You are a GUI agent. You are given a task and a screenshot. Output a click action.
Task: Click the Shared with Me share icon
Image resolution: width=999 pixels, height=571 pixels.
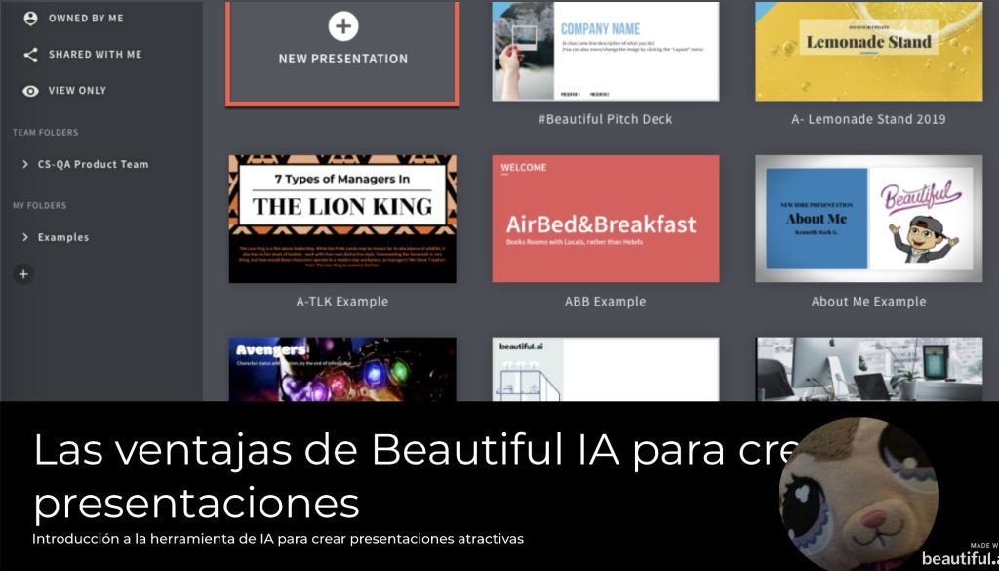point(30,55)
